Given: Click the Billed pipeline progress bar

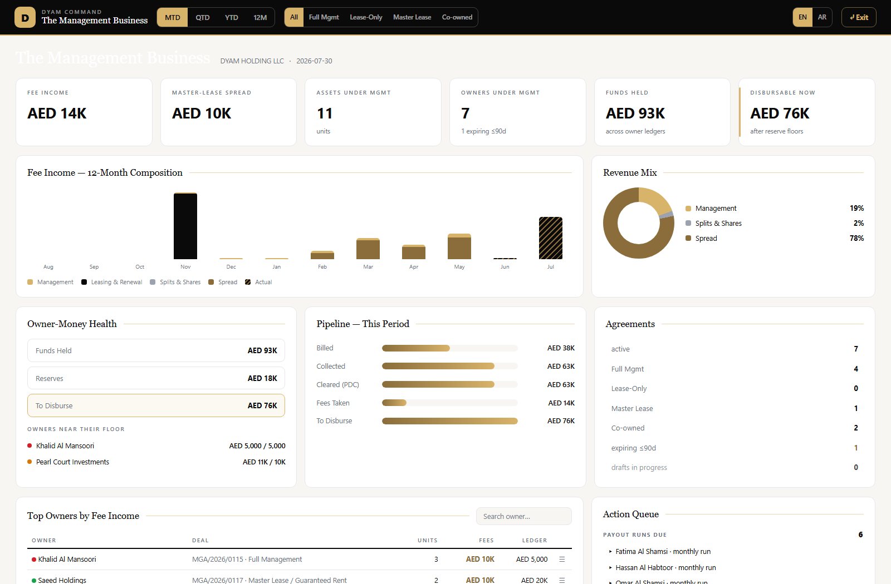Looking at the screenshot, I should 450,348.
